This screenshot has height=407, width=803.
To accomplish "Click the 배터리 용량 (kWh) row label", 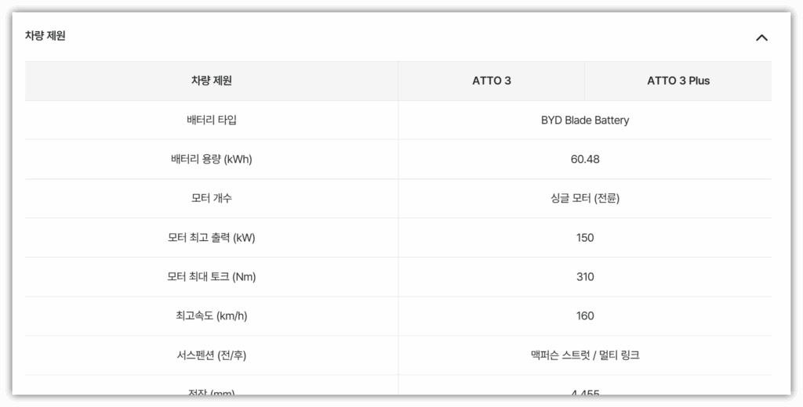I will point(211,160).
